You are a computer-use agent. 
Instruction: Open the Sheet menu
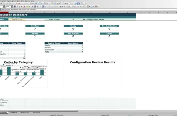14,1
